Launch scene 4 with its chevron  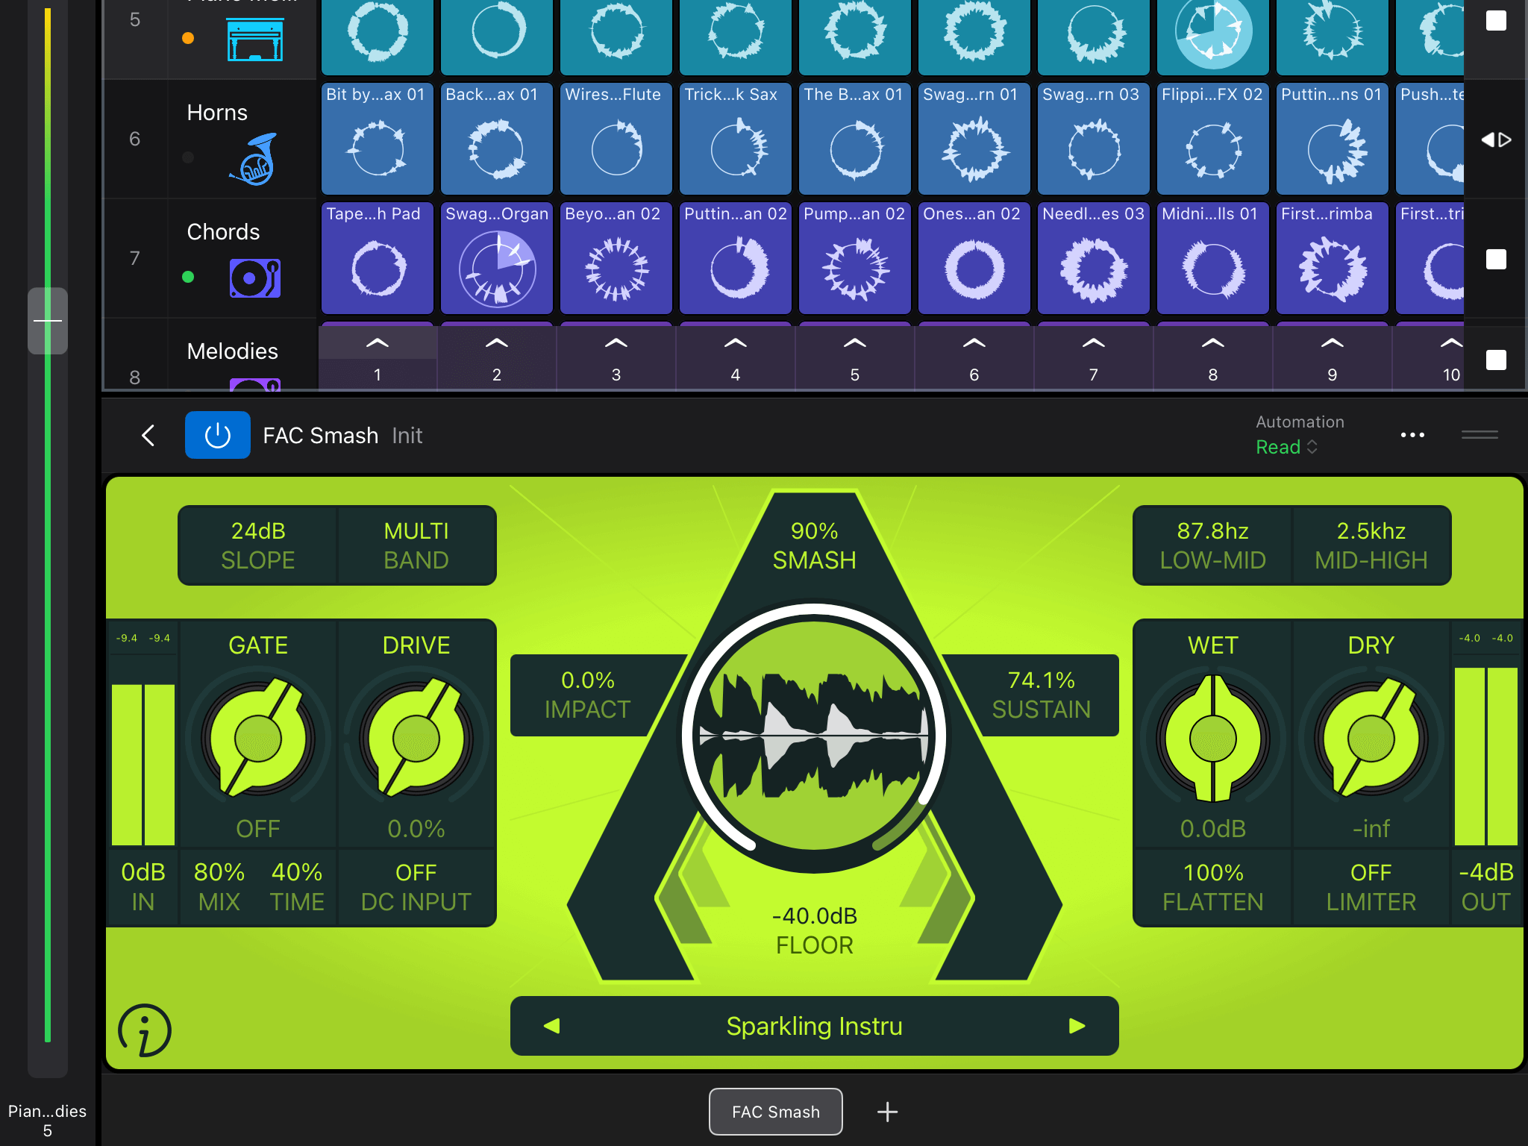pos(736,343)
